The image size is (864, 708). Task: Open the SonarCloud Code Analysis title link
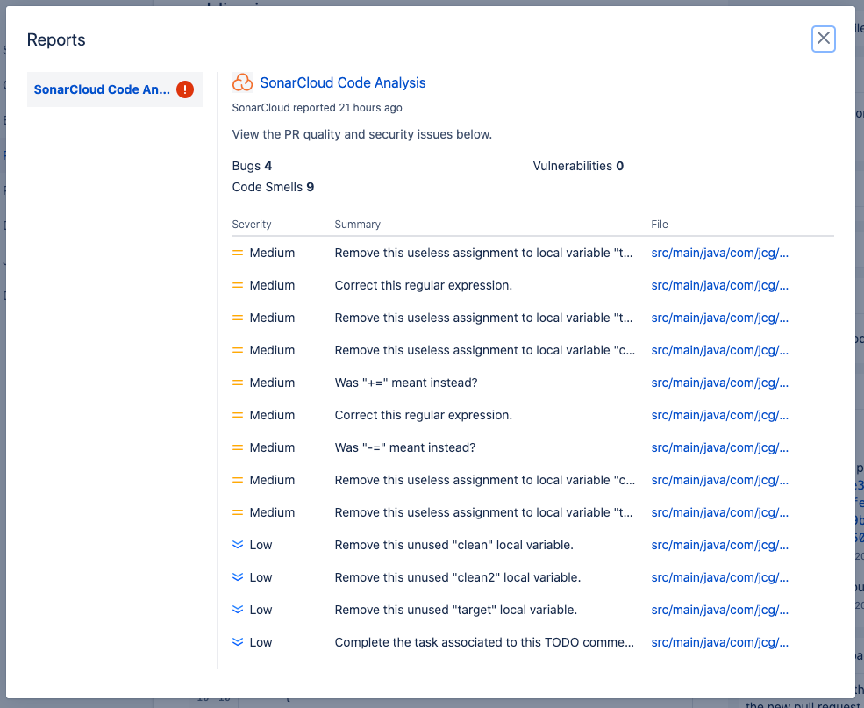pyautogui.click(x=342, y=82)
